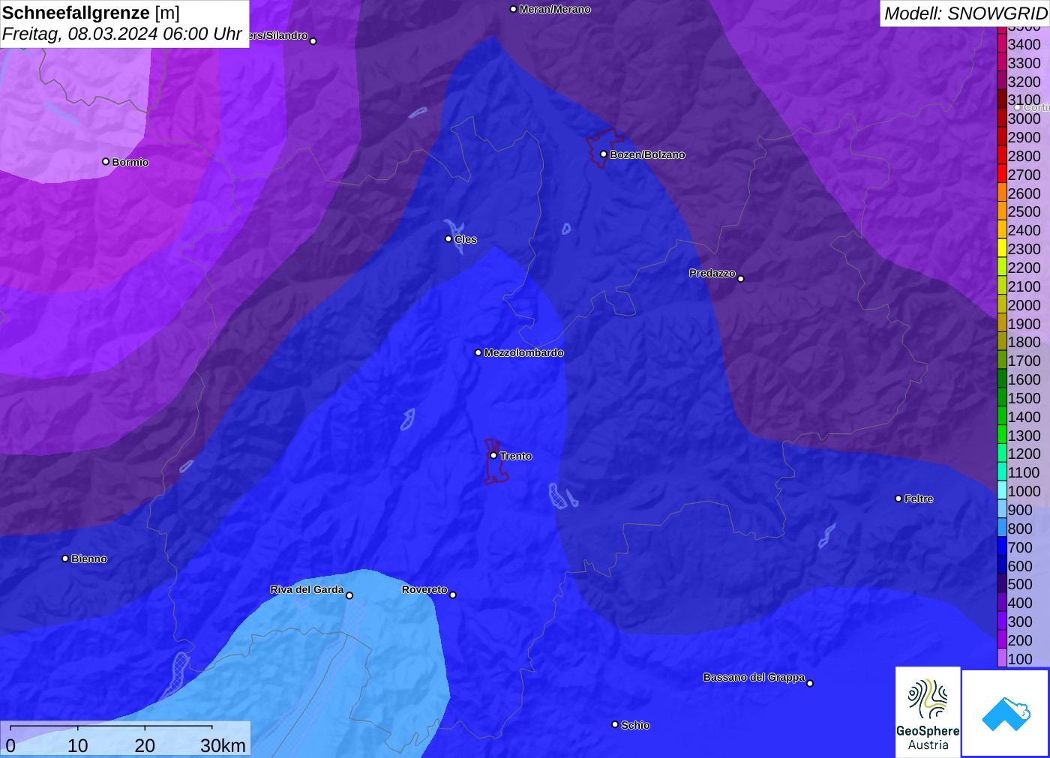The image size is (1050, 758).
Task: Click the legend value "1200"
Action: [x=1024, y=454]
